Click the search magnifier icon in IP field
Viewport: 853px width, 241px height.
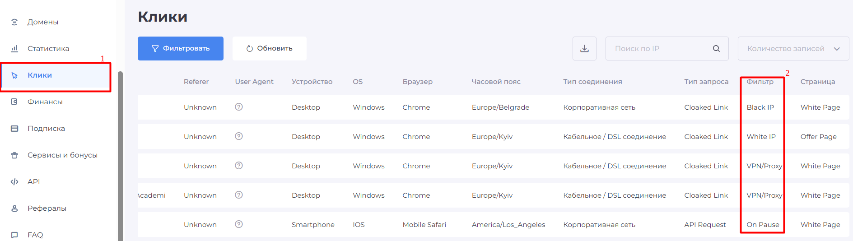tap(716, 48)
